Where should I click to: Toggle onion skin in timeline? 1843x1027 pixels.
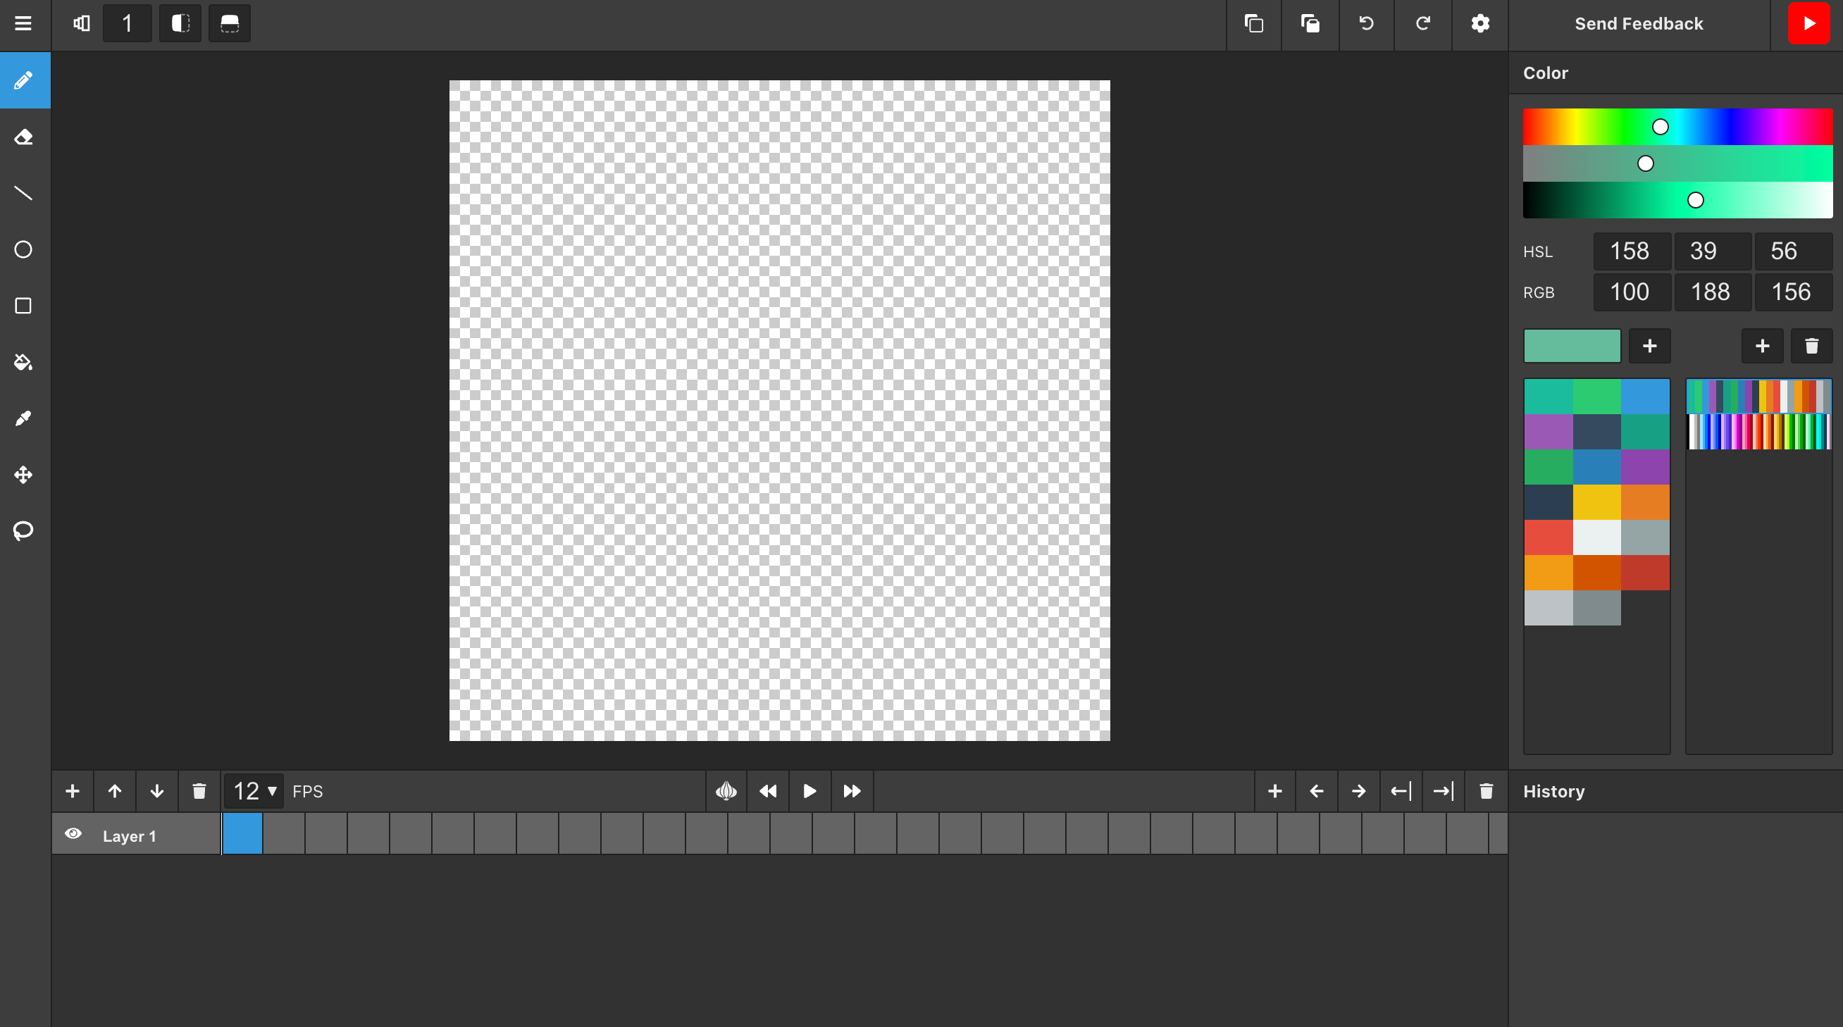pyautogui.click(x=726, y=791)
